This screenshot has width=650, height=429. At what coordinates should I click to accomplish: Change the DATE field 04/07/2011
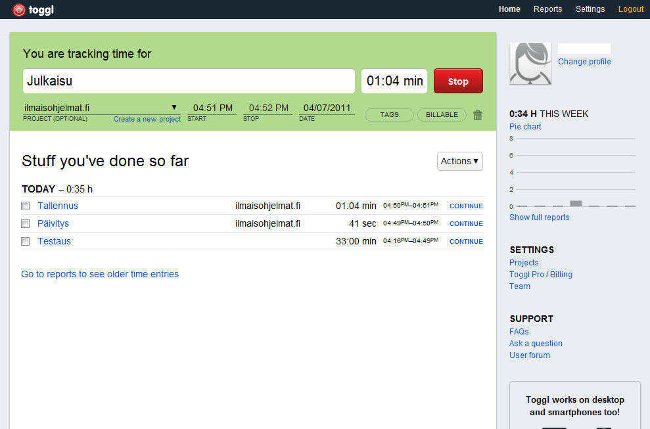pyautogui.click(x=327, y=108)
